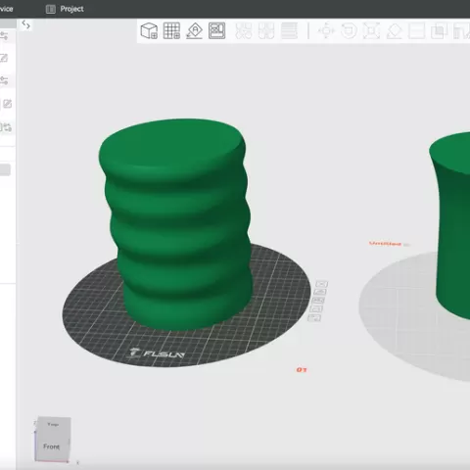The image size is (470, 470).
Task: Click the upper edit preset pencil icon
Action: (x=4, y=59)
